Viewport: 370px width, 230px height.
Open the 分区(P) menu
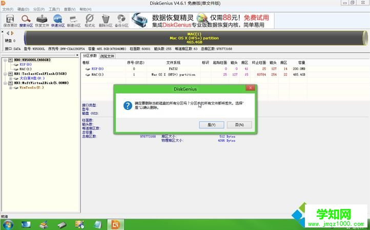[x=39, y=9]
